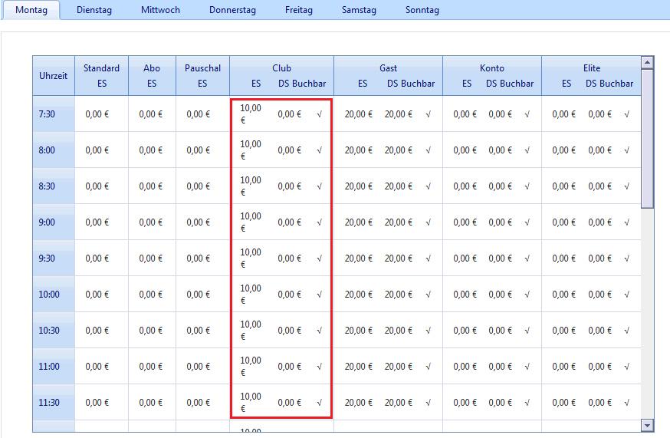This screenshot has width=670, height=438.
Task: Toggle Elite Buchbar checkmark for 7:30
Action: pyautogui.click(x=627, y=114)
